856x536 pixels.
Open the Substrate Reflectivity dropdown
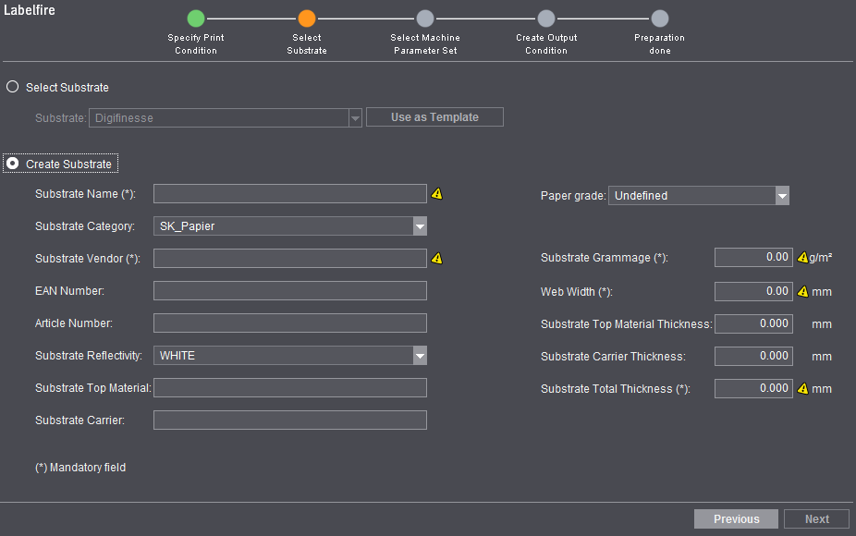(290, 356)
